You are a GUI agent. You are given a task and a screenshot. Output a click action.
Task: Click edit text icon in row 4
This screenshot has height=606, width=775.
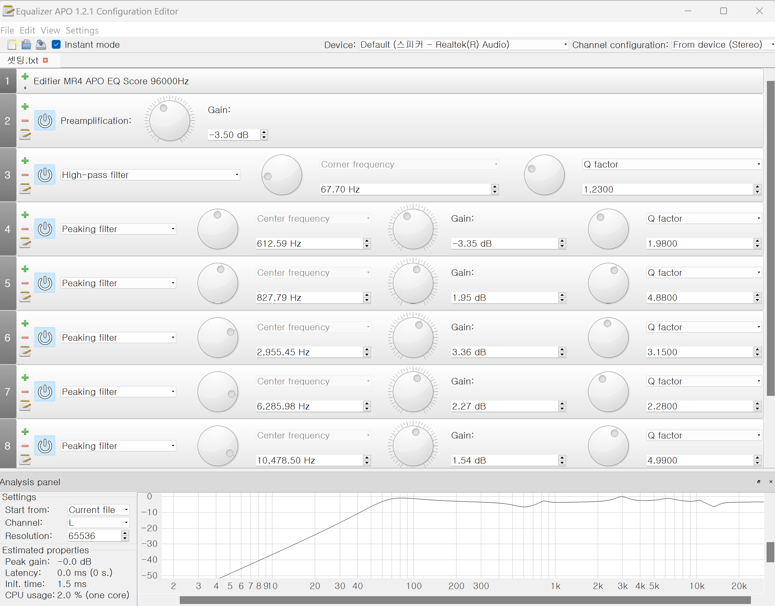point(25,243)
